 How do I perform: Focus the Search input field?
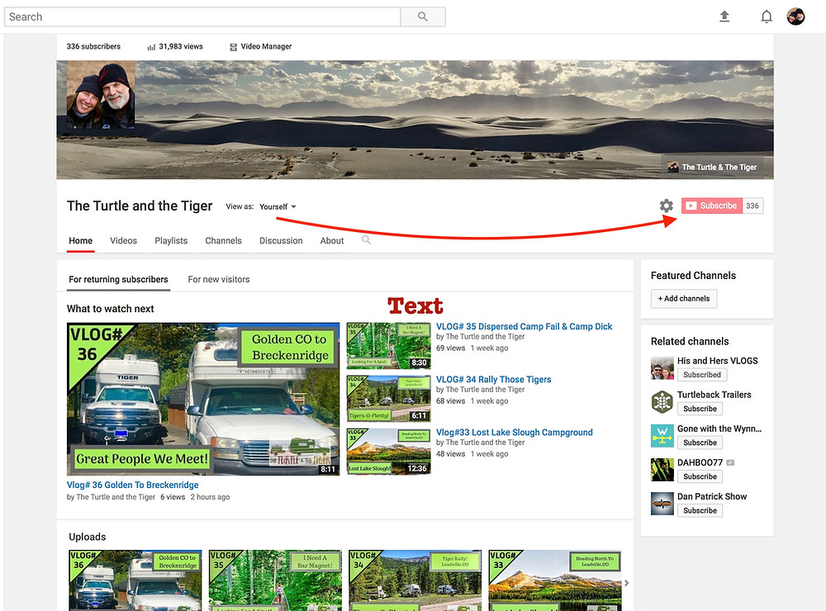coord(202,17)
